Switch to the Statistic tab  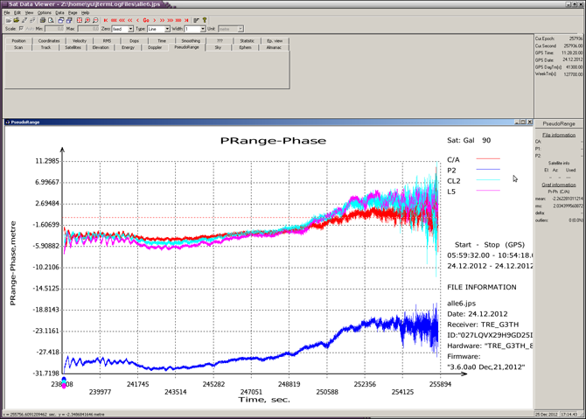[x=247, y=41]
